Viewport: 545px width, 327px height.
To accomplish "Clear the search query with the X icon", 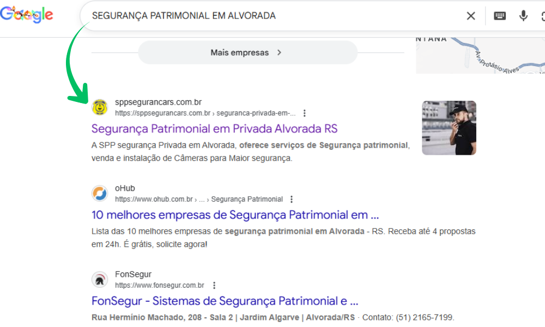I will [x=471, y=16].
